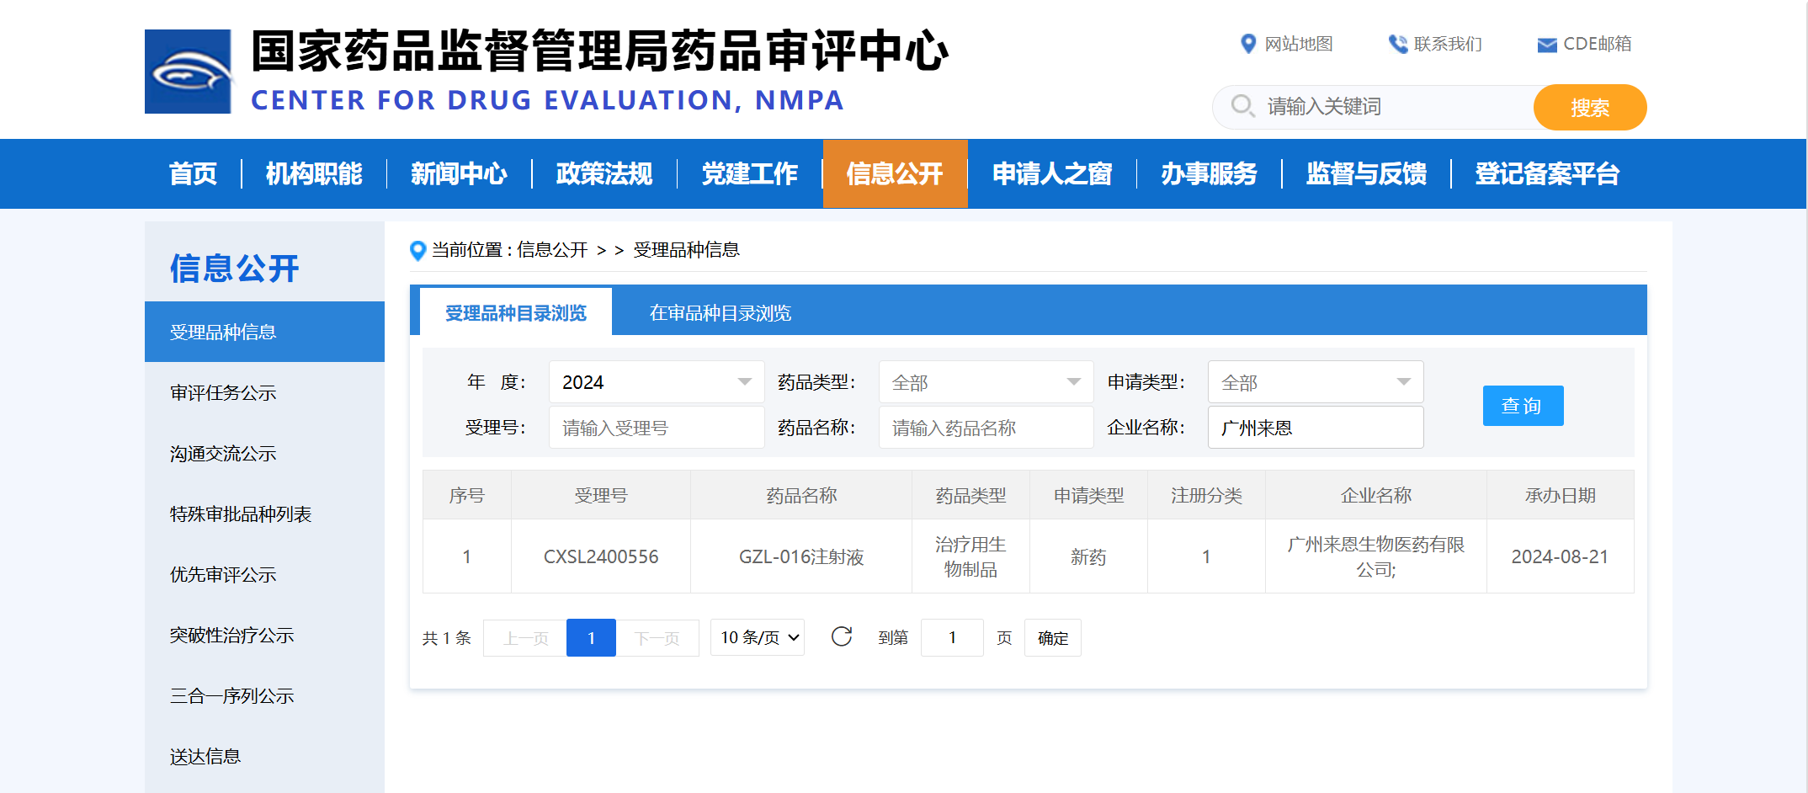Click the CDE logo emblem
Screen dimensions: 1808x793
188,72
